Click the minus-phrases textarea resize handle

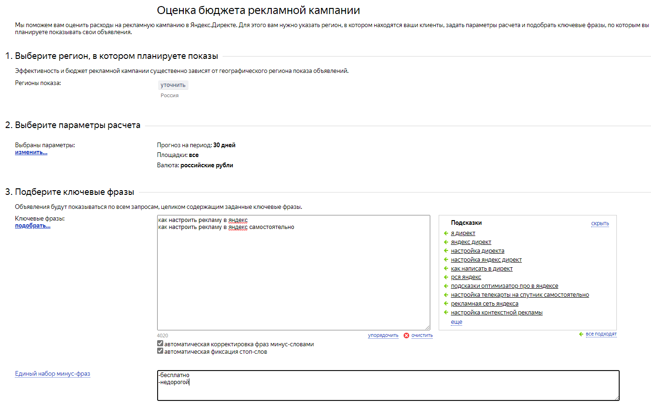[616, 398]
